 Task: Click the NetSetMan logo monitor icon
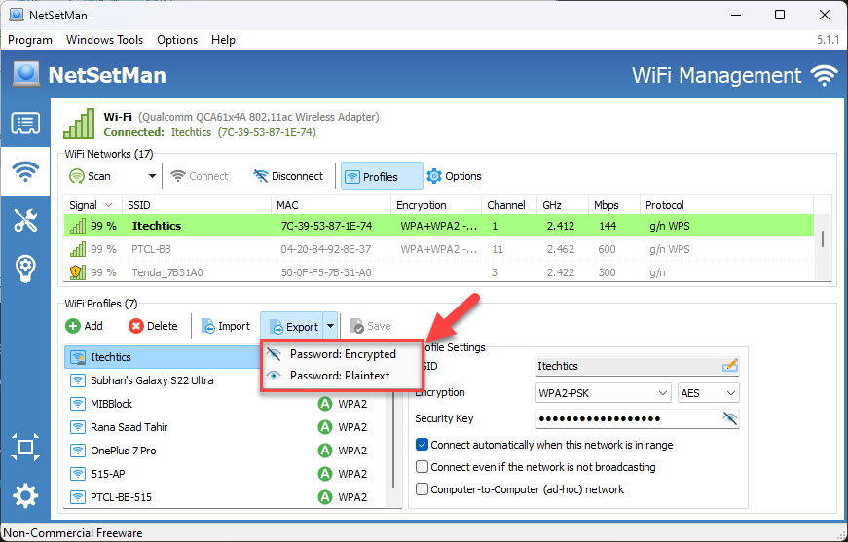25,74
